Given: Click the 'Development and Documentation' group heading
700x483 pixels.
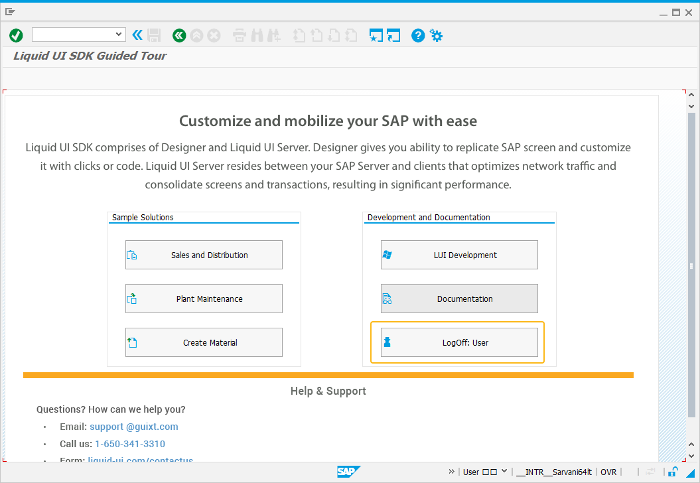Looking at the screenshot, I should click(x=429, y=218).
